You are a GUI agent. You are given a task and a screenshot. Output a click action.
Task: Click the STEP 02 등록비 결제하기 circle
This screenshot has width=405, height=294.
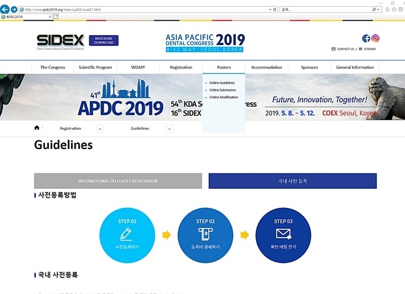point(205,235)
